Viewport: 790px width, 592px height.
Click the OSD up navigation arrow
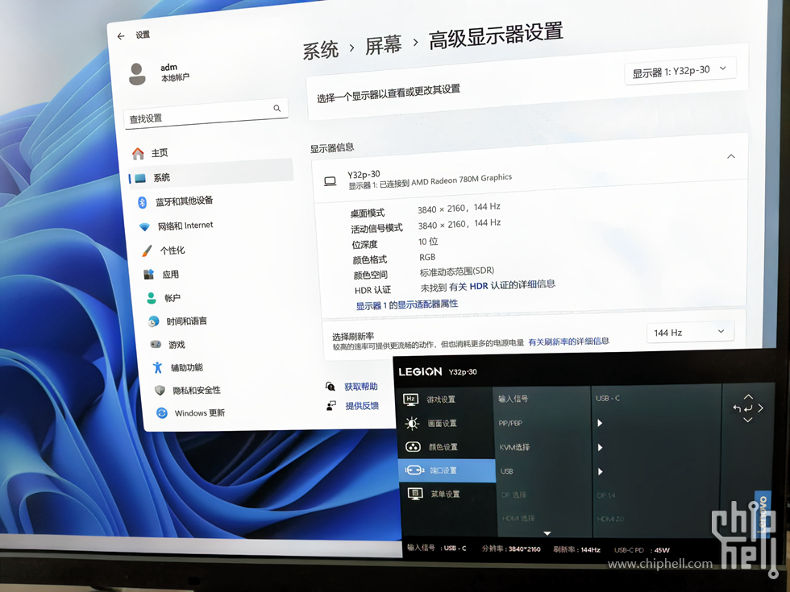748,397
